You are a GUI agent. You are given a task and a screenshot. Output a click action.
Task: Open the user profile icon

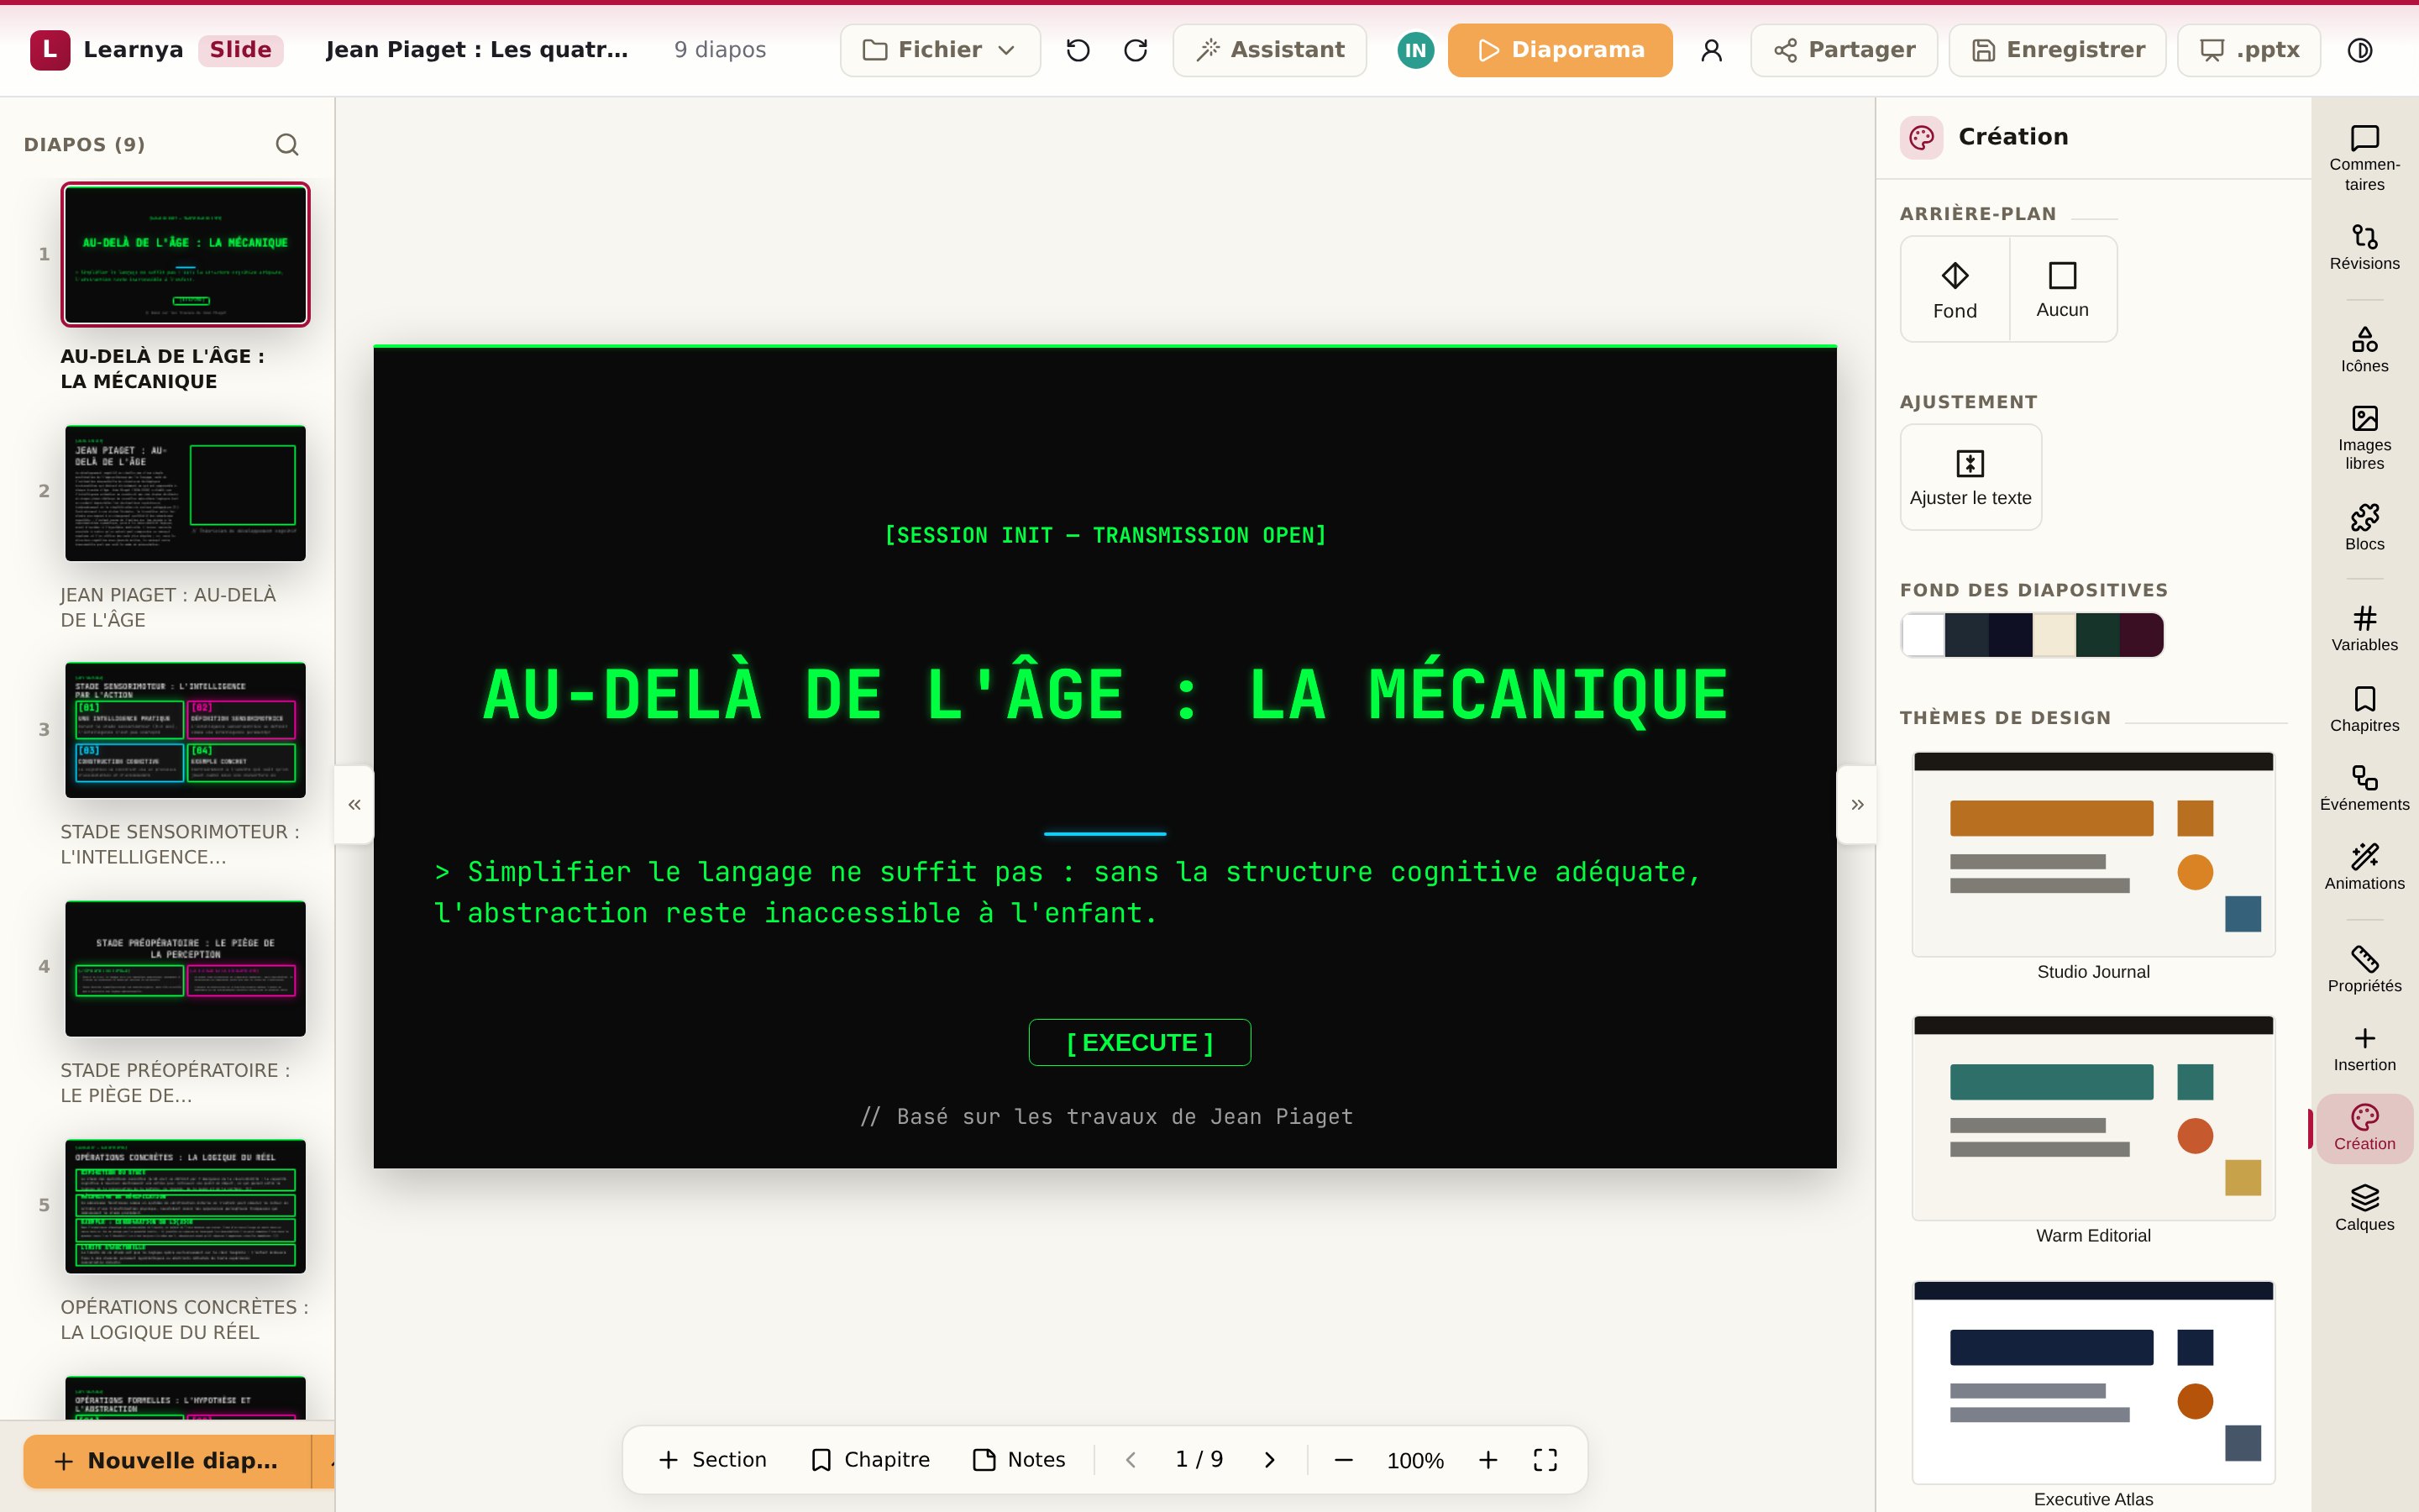point(1711,50)
